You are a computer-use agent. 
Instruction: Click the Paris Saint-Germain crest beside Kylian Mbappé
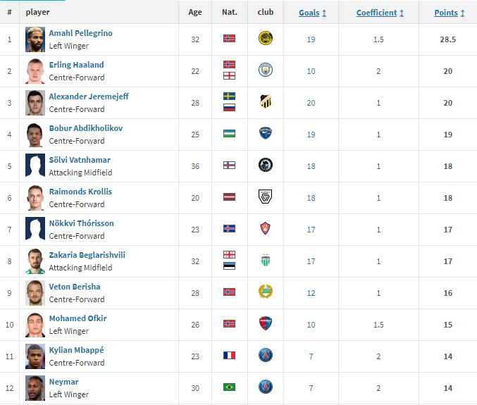pos(265,355)
